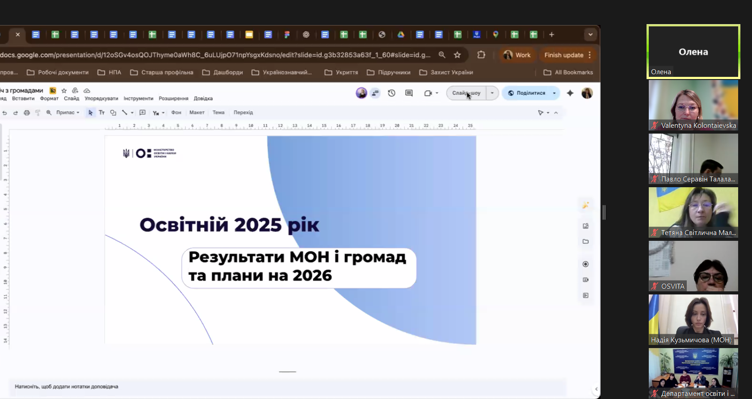This screenshot has width=752, height=399.
Task: Click the undo arrow icon
Action: click(x=4, y=113)
